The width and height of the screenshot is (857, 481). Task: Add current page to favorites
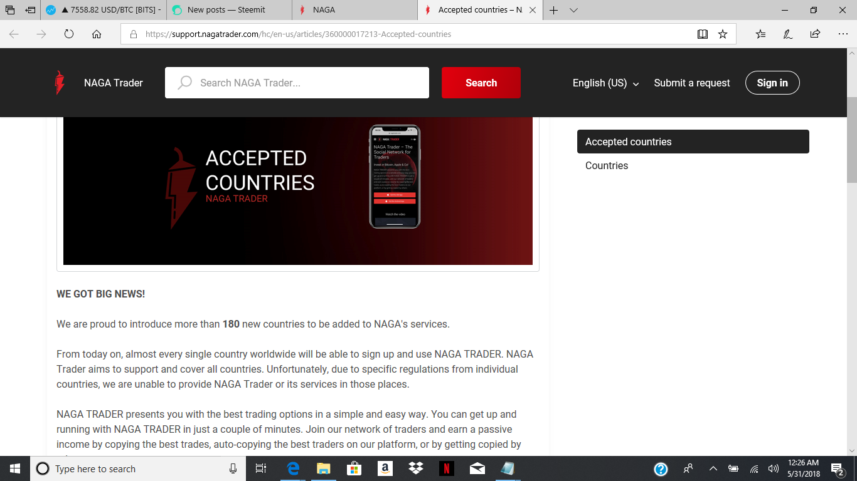[x=722, y=34]
